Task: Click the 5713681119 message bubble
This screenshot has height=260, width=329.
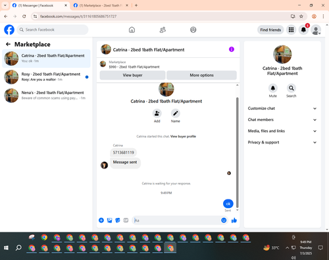Action: [x=123, y=153]
